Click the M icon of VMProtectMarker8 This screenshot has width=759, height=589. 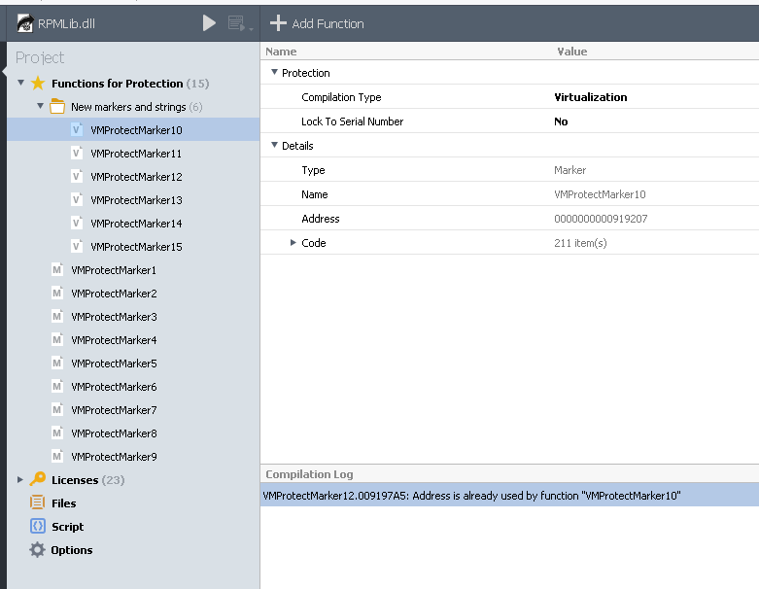[x=57, y=433]
